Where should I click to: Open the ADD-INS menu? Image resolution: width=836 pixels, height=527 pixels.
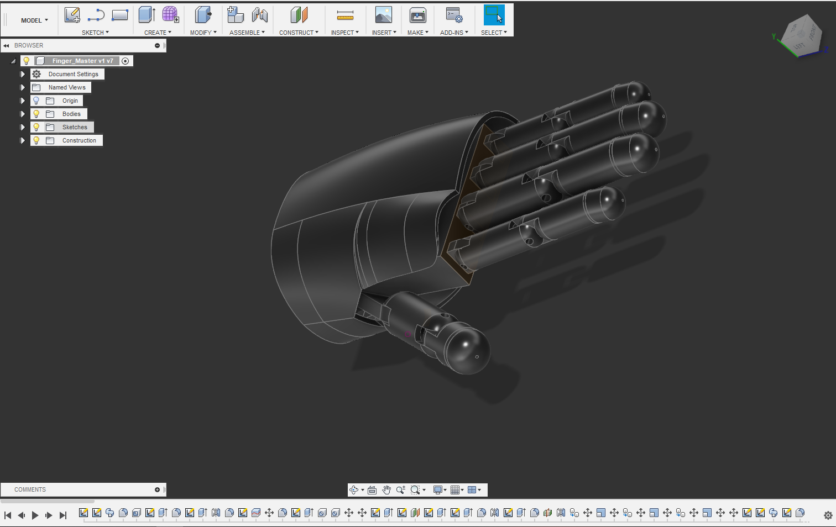point(454,33)
